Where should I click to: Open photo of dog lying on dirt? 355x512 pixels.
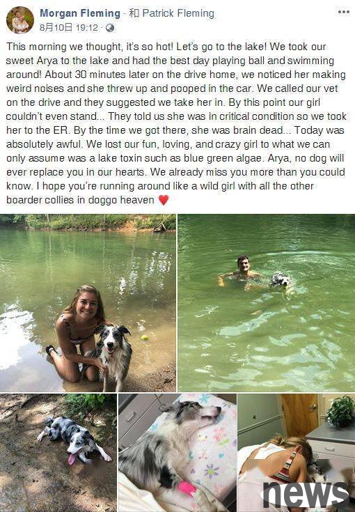tap(58, 453)
